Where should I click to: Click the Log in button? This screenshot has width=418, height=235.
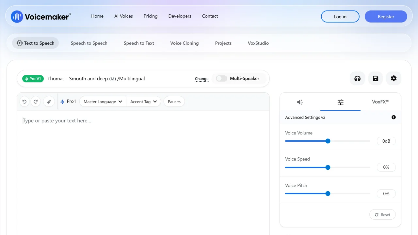tap(340, 17)
